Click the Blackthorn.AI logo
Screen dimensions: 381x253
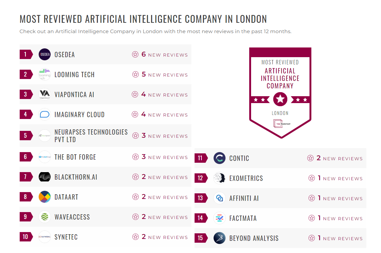[44, 177]
